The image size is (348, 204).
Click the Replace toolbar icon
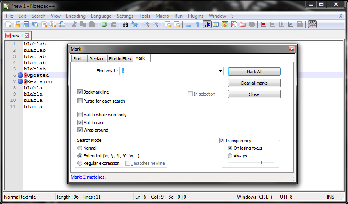(x=134, y=24)
